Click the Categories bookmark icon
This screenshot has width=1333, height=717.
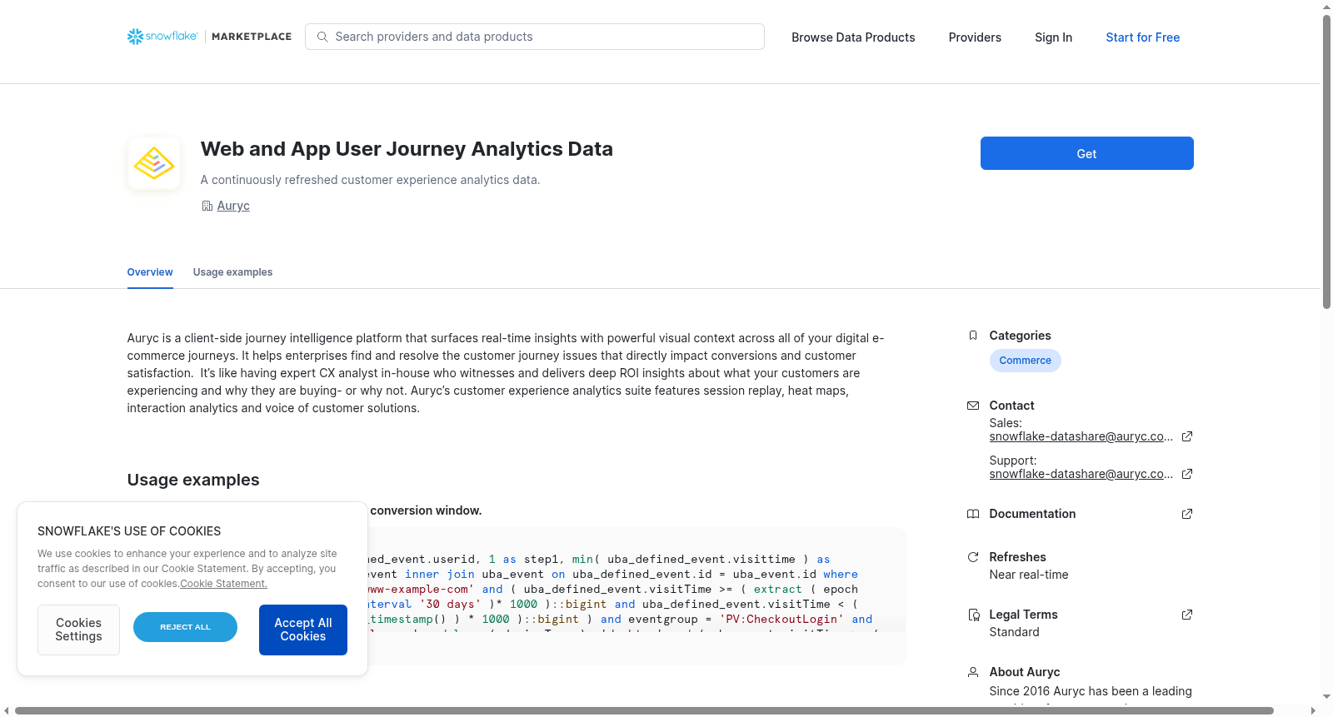[x=973, y=336]
